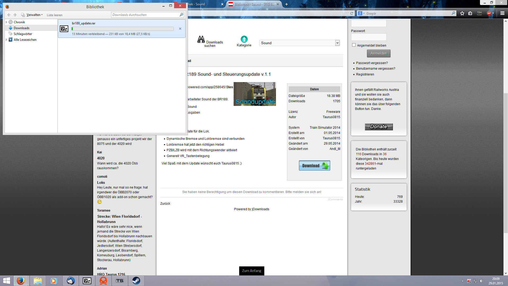Image resolution: width=508 pixels, height=286 pixels.
Task: Click the blue Download button
Action: pos(314,166)
